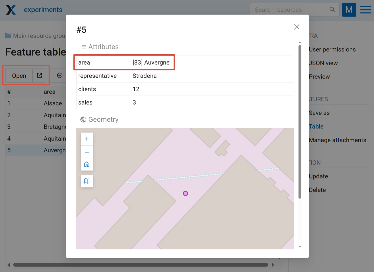This screenshot has width=374, height=272.
Task: Close the #5 feature dialog
Action: pos(296,27)
